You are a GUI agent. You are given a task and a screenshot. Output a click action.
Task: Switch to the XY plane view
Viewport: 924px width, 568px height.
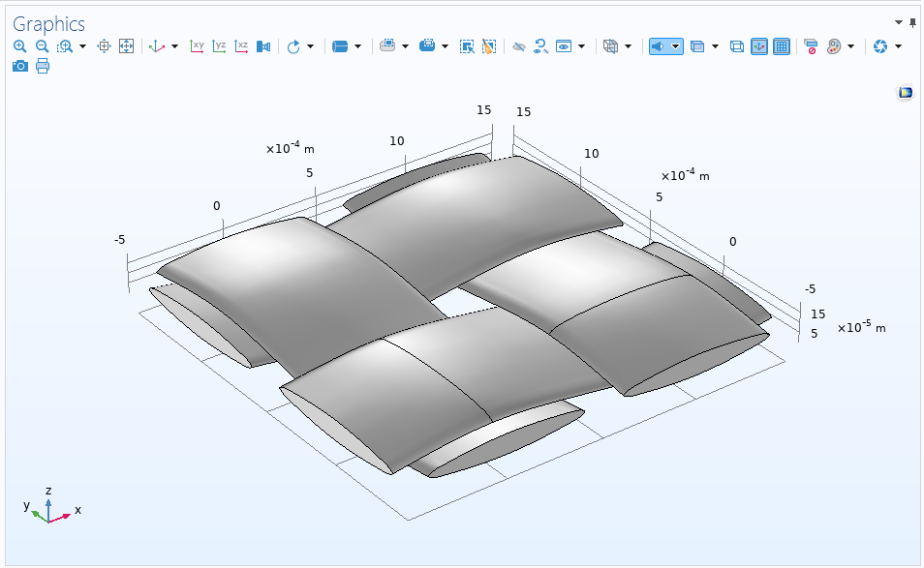(198, 46)
